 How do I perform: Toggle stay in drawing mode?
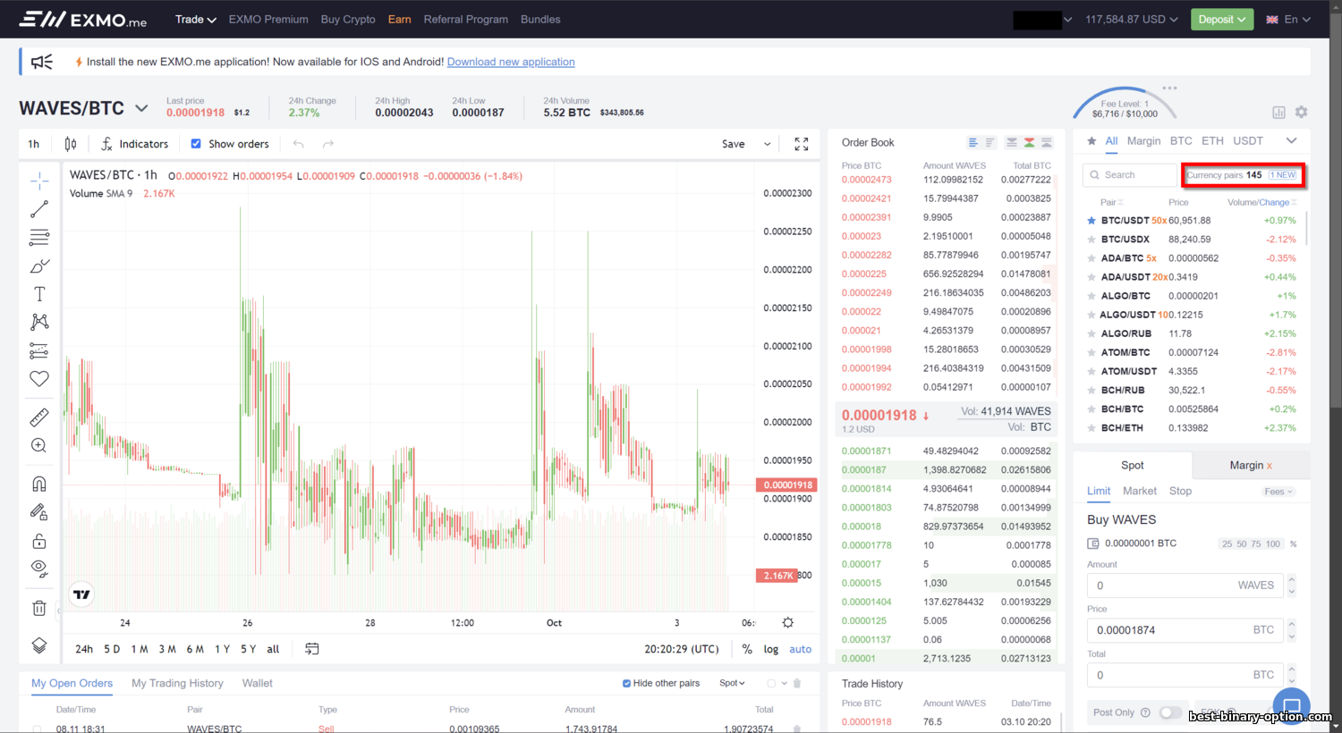pyautogui.click(x=39, y=512)
